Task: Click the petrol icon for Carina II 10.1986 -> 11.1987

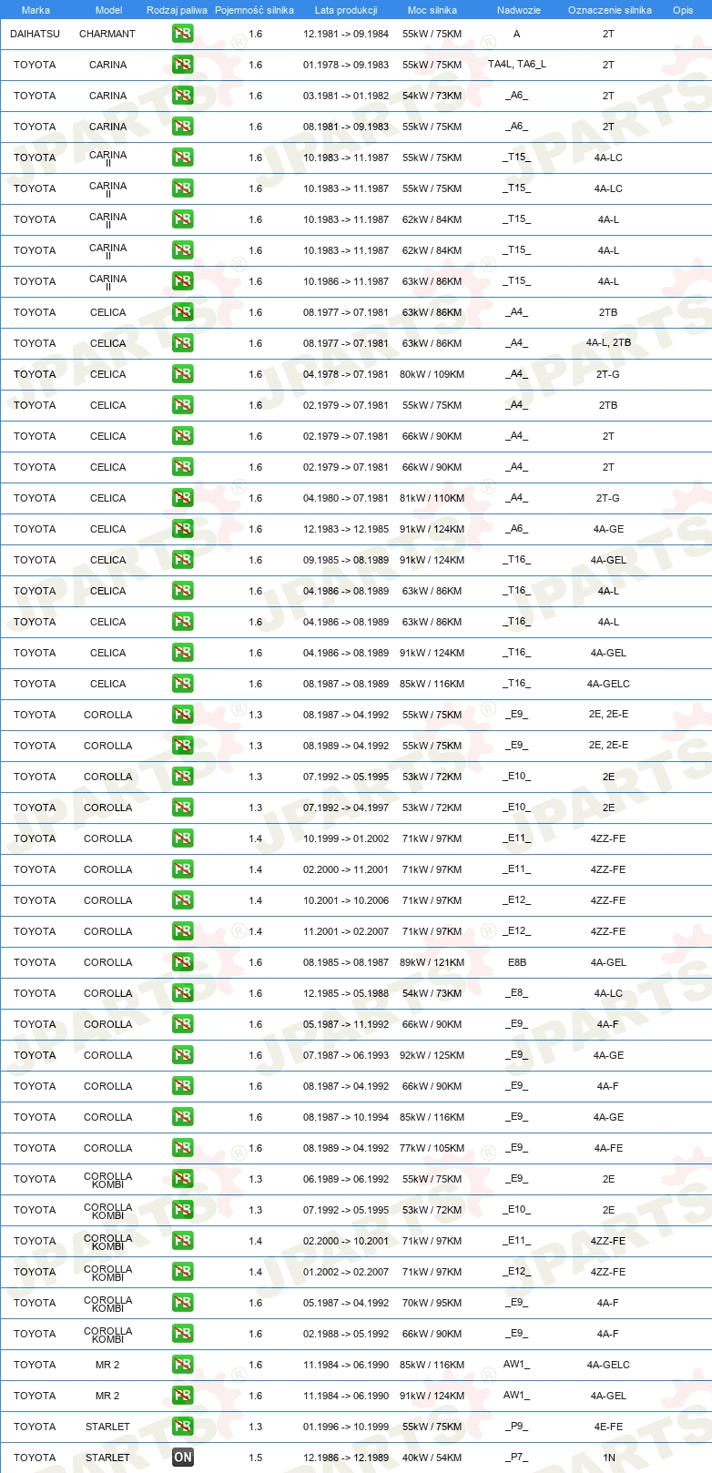Action: [x=182, y=281]
